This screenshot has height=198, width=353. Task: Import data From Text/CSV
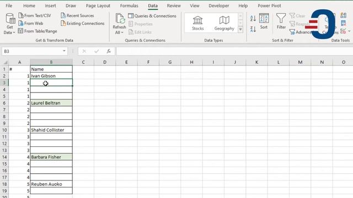point(35,15)
